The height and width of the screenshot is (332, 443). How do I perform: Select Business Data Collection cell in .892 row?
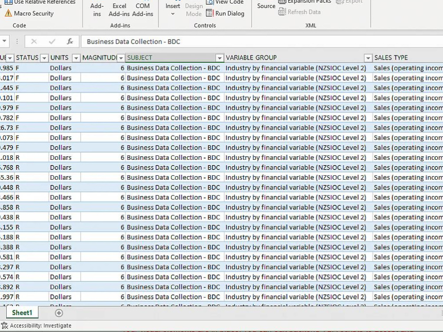click(x=175, y=287)
